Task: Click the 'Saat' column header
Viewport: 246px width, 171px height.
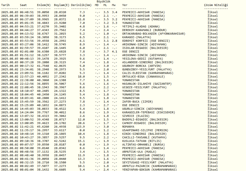Action: coord(23,5)
